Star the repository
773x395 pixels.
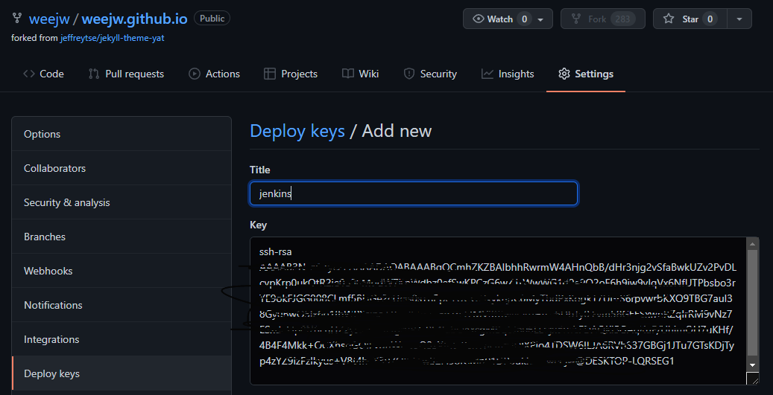(690, 19)
